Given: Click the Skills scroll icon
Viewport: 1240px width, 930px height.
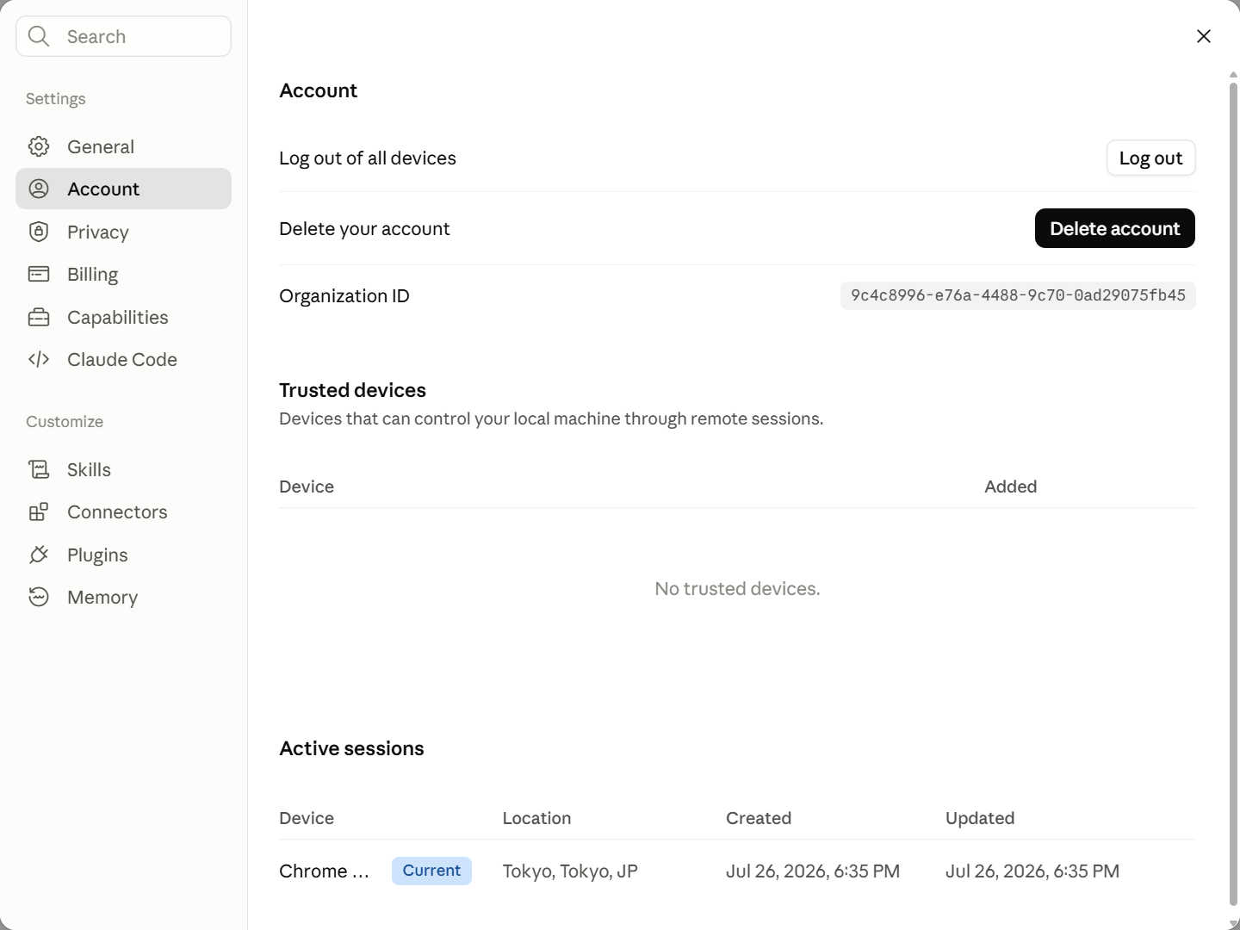Looking at the screenshot, I should pos(39,469).
